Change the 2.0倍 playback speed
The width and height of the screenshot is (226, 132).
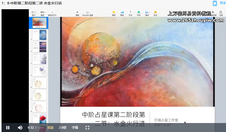click(x=63, y=128)
